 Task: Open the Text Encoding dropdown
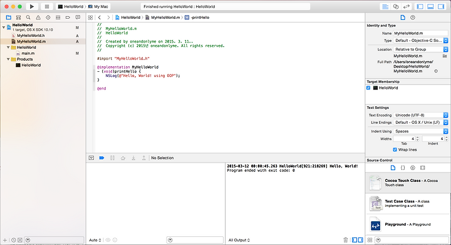click(420, 115)
